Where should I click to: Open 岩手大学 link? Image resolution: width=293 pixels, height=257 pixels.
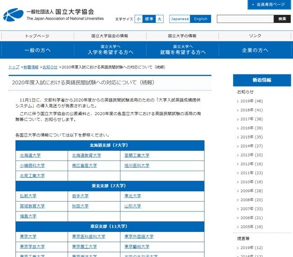click(x=80, y=196)
